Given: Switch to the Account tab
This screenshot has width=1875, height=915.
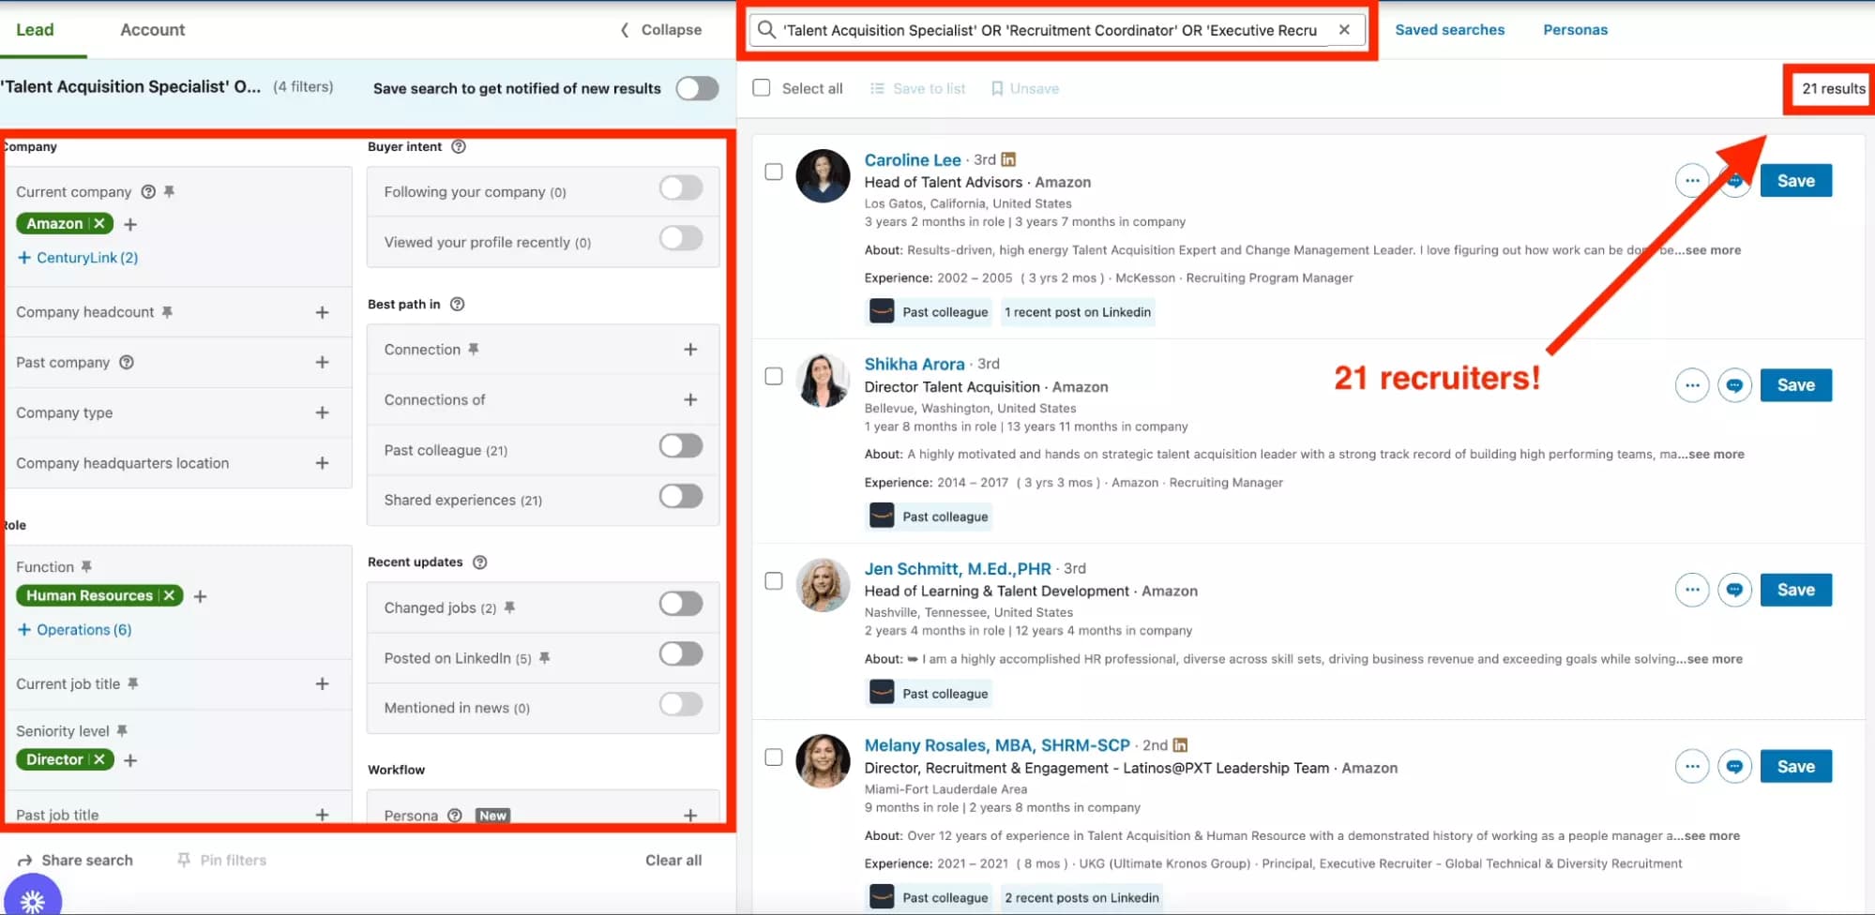Looking at the screenshot, I should [151, 29].
